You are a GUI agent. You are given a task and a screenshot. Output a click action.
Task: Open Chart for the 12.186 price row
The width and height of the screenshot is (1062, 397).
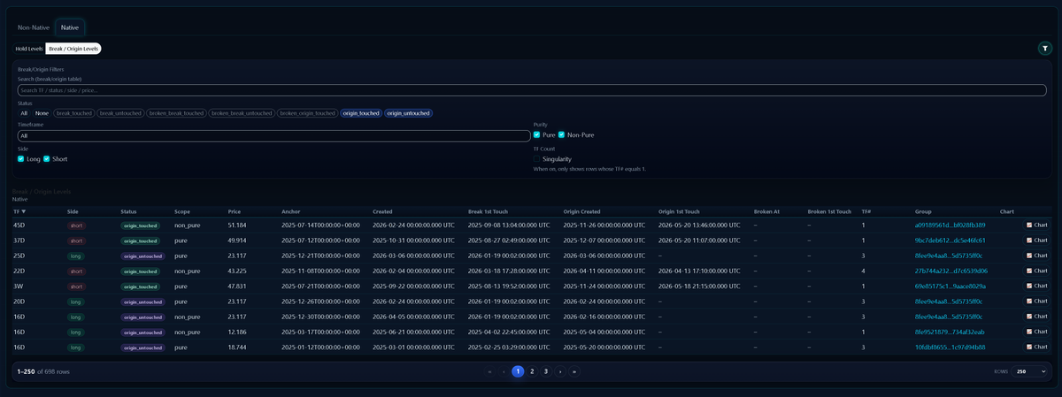(1036, 332)
